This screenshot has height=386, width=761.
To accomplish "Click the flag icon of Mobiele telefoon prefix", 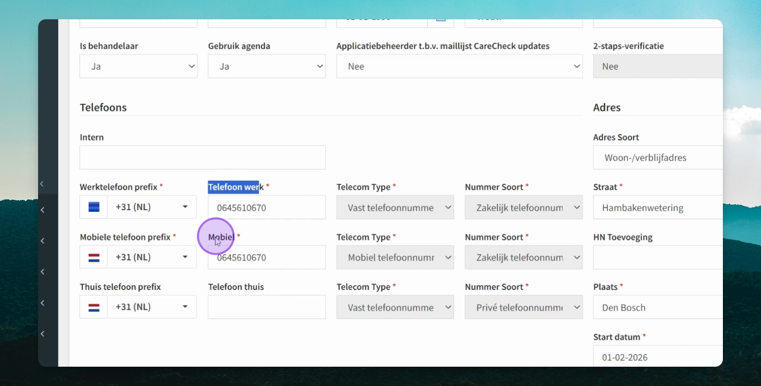I will (94, 257).
